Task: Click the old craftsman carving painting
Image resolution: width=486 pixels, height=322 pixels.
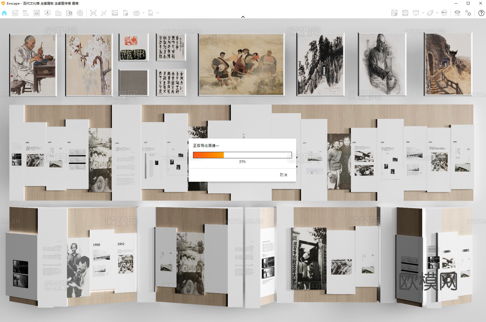Action: [33, 65]
